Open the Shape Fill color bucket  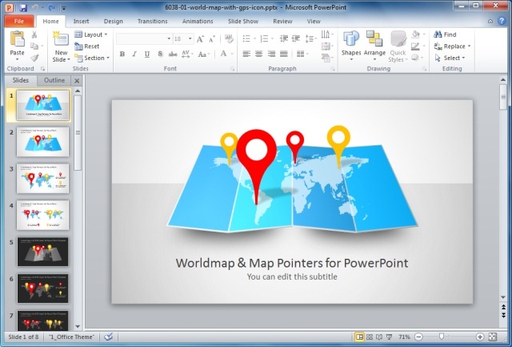[415, 34]
